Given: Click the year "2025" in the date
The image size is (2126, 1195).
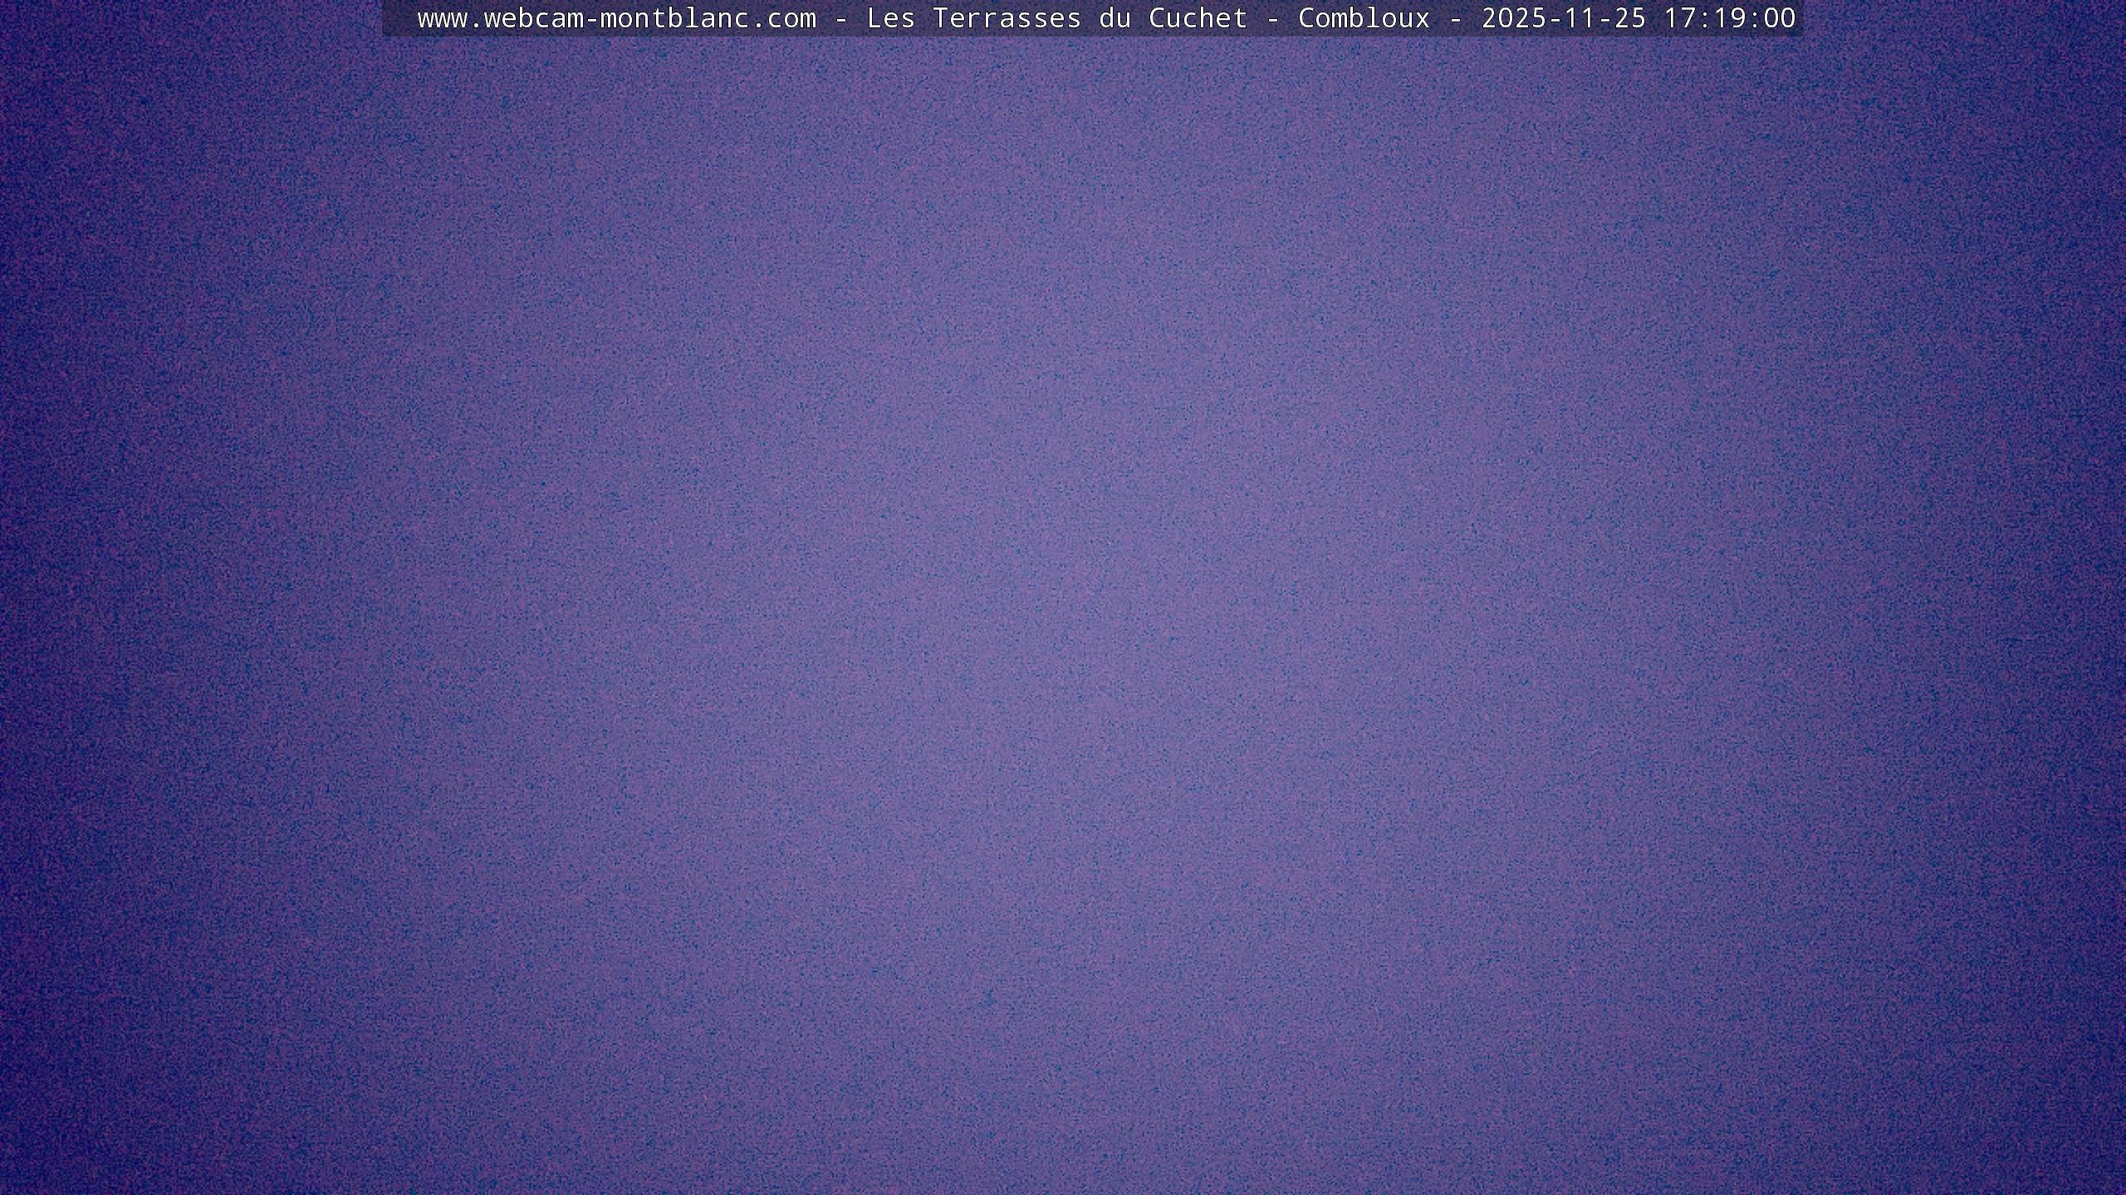Looking at the screenshot, I should tap(1513, 18).
